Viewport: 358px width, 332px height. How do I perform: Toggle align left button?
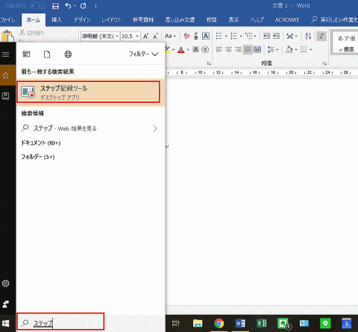[219, 49]
